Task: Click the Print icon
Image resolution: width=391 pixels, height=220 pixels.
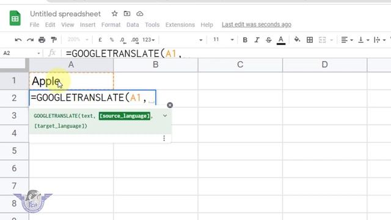Action: click(42, 40)
